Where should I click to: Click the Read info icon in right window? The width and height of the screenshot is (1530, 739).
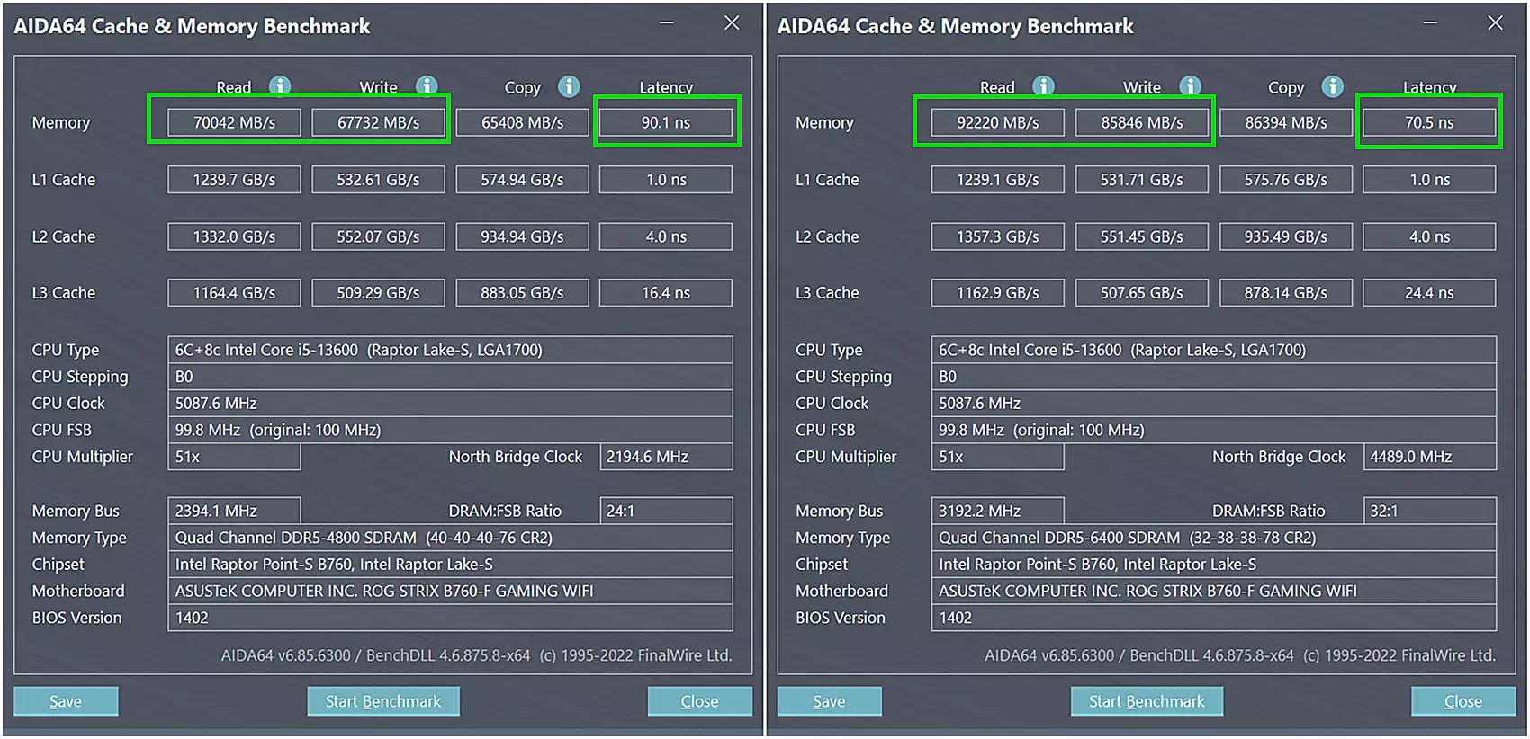[1043, 85]
